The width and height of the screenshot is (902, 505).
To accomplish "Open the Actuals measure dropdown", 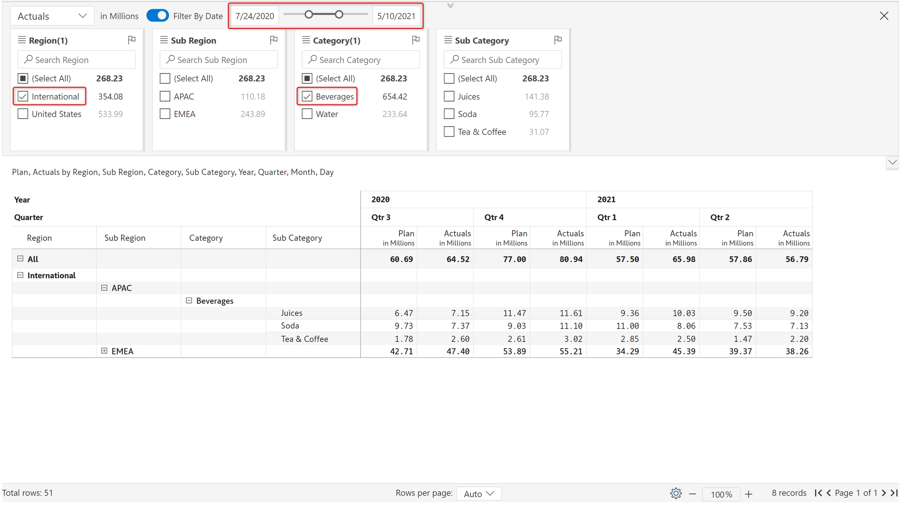I will [x=52, y=16].
